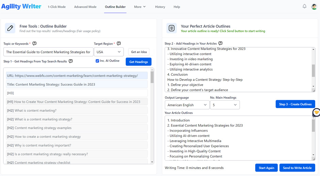Click the Get Headings button
Screen dimensions: 320x176
[x=139, y=62]
